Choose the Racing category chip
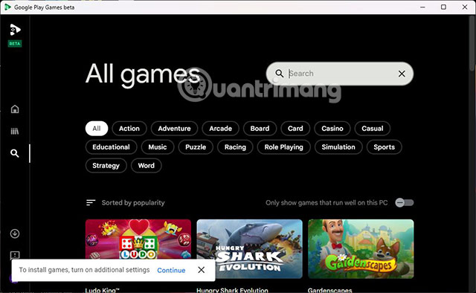The width and height of the screenshot is (476, 293). coord(235,147)
